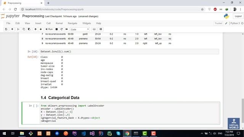Viewport: 244px width, 137px height.
Task: Open the Insert menu
Action: pyautogui.click(x=38, y=23)
